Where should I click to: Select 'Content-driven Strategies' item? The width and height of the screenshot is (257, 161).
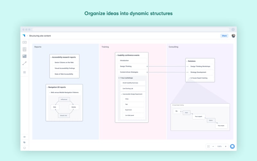coord(132,72)
